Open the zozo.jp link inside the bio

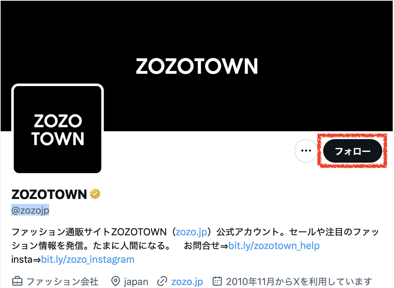click(191, 232)
